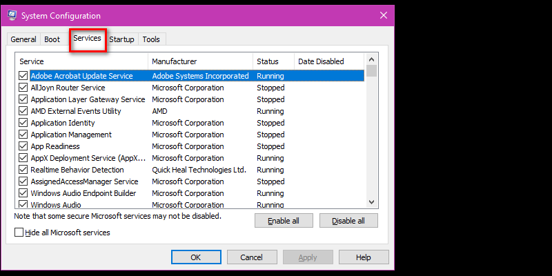Switch to the Boot tab

(52, 39)
